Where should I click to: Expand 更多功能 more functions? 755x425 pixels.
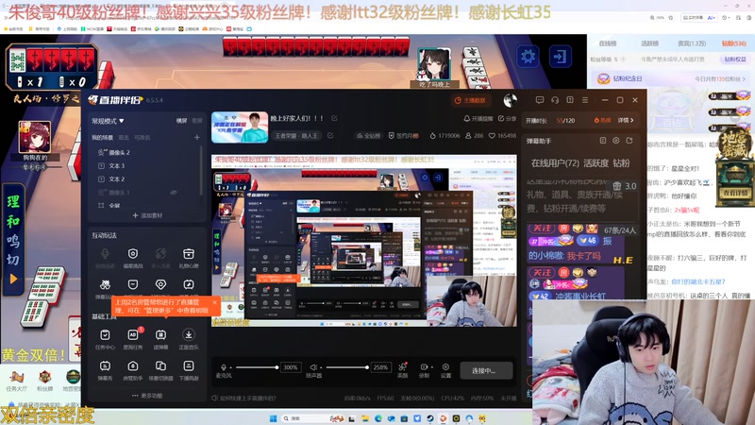pos(148,396)
